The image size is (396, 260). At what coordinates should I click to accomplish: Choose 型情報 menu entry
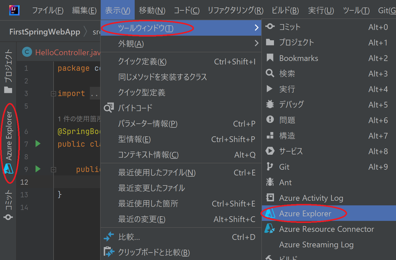click(181, 139)
